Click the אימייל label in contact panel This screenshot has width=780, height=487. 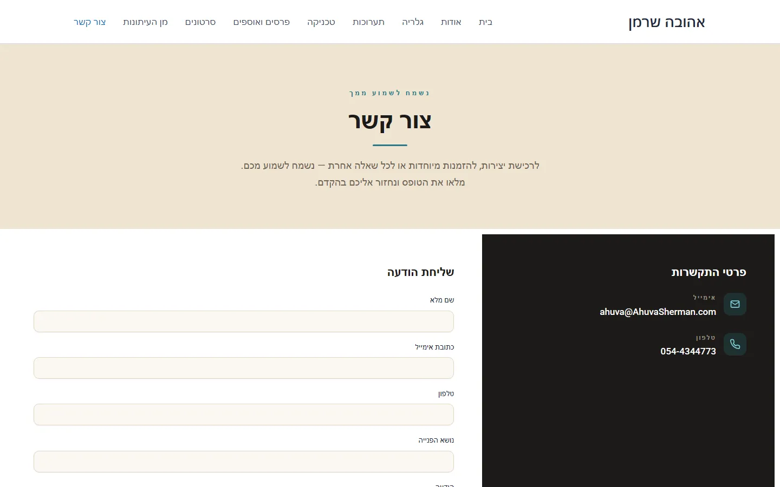point(704,298)
